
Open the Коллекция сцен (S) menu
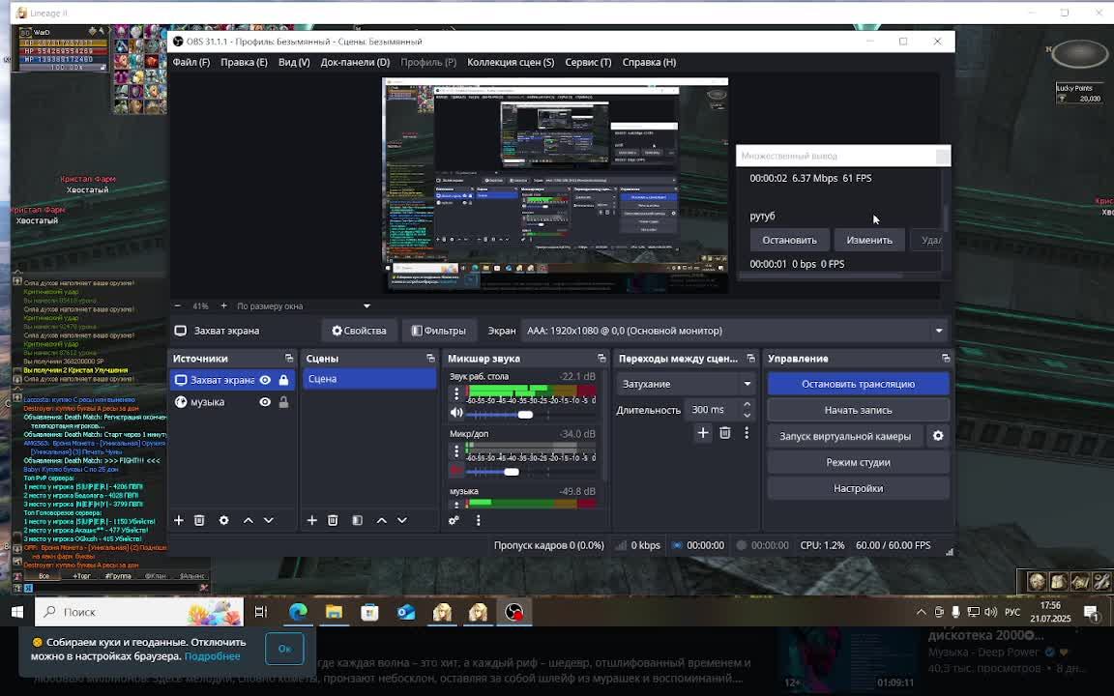511,63
